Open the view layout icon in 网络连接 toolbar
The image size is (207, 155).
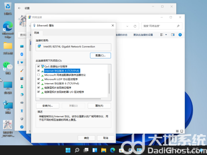[x=162, y=35]
